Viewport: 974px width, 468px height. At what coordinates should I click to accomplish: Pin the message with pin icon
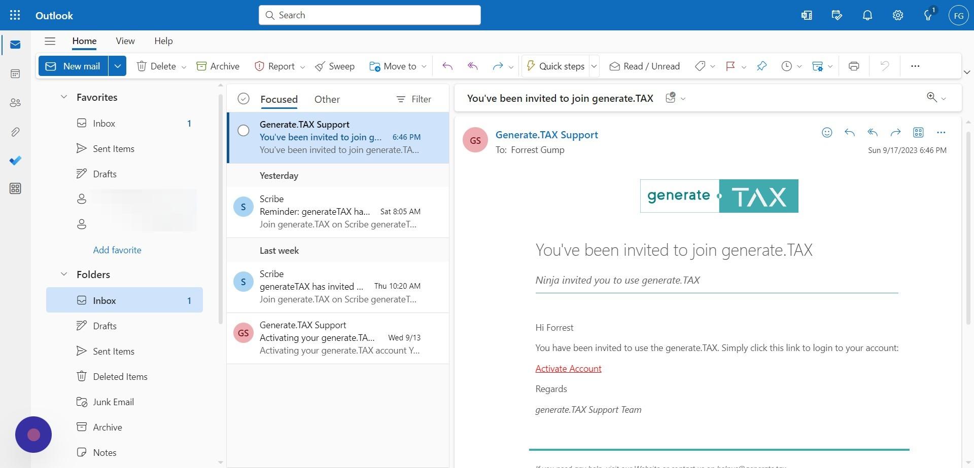[x=762, y=66]
